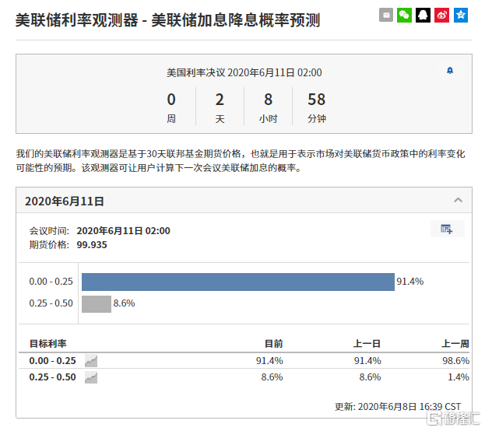Screen dimensions: 485x431
Task: Share the page via email icon
Action: (x=386, y=15)
